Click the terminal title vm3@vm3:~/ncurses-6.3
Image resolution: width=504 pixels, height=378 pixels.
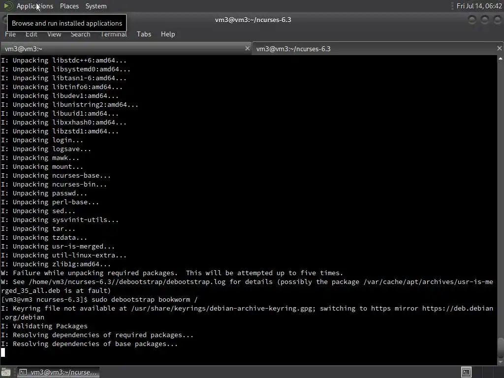point(253,20)
